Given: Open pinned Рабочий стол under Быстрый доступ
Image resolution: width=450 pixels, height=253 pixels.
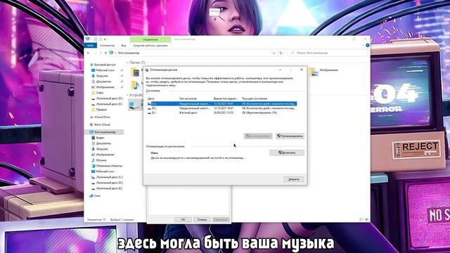Looking at the screenshot, I should 105,70.
